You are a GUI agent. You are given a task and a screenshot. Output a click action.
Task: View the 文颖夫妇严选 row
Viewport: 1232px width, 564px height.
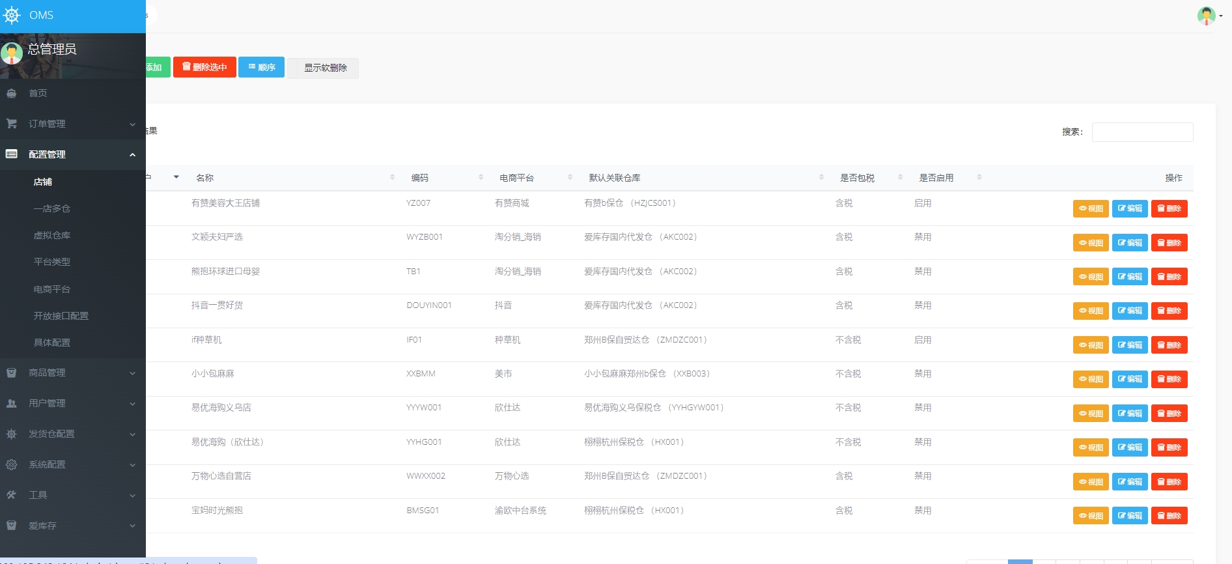[1091, 243]
